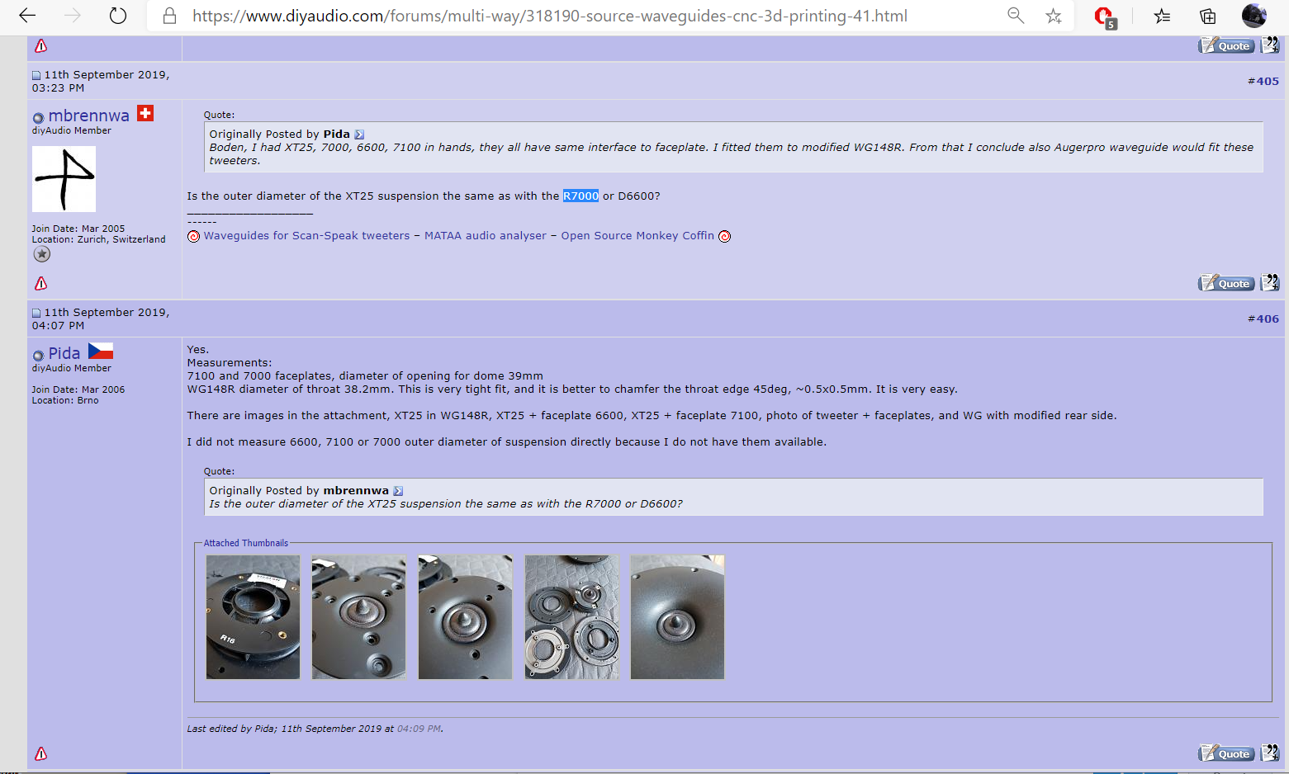Quote mbrennwa's post #405

tap(1226, 283)
